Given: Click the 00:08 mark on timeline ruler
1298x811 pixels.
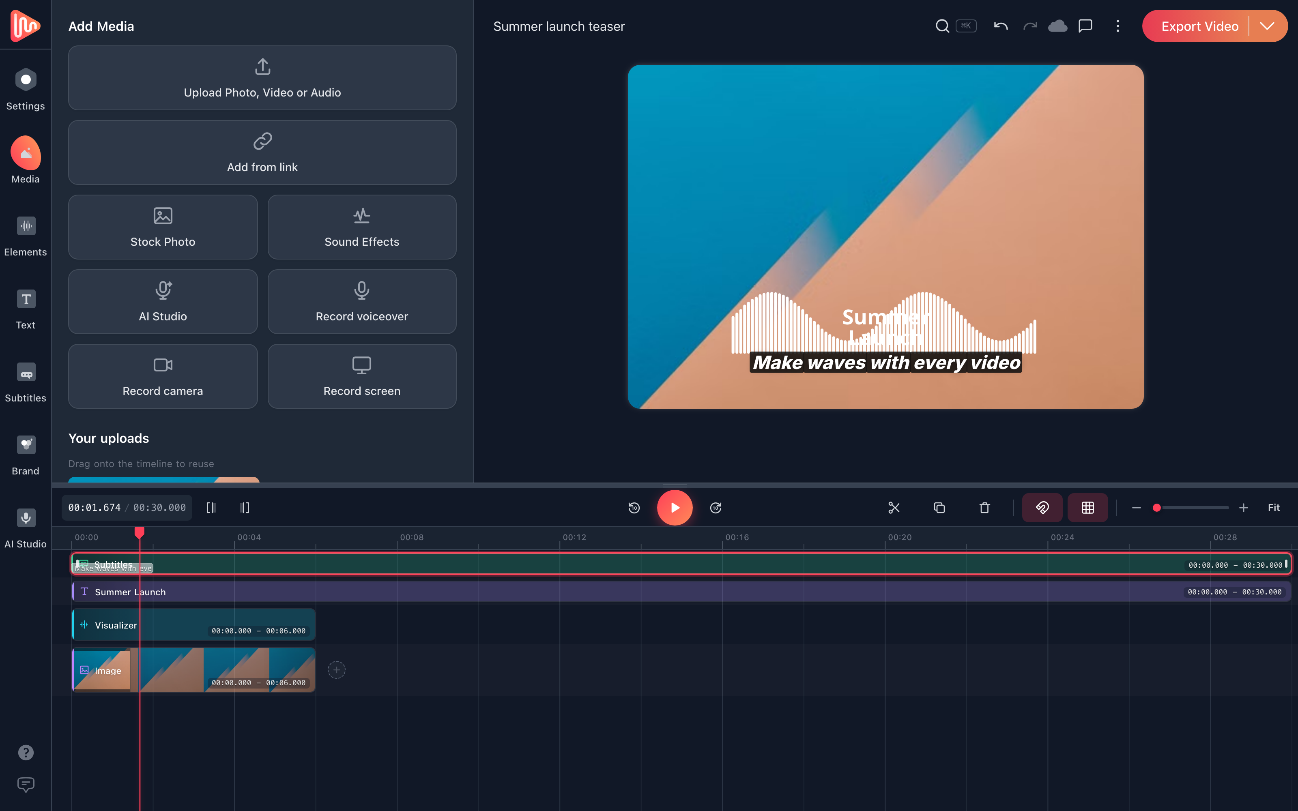Looking at the screenshot, I should [411, 537].
